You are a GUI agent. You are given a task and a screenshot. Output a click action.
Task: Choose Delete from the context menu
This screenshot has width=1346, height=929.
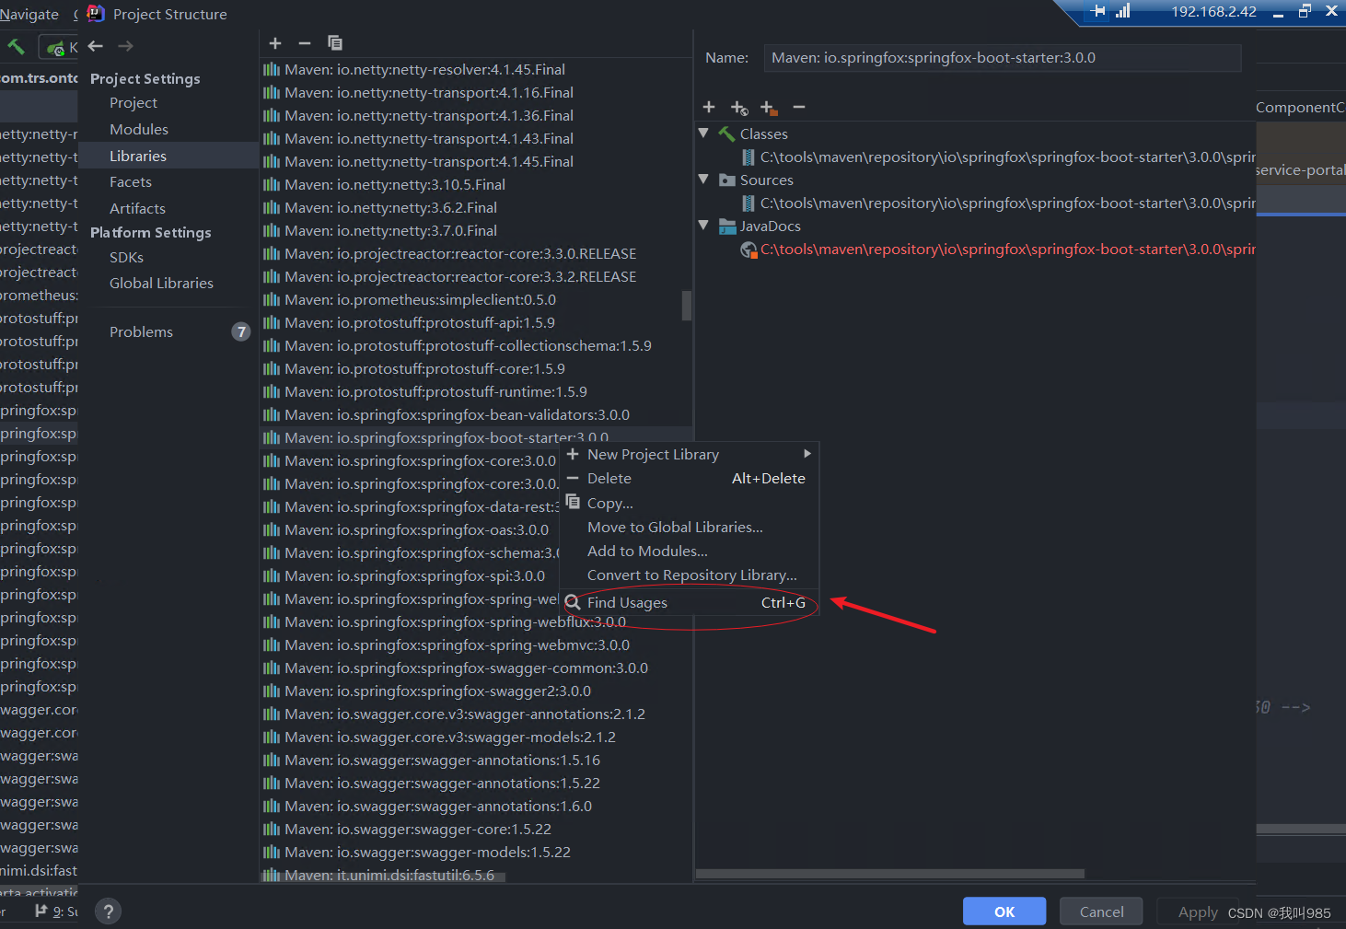[689, 479]
